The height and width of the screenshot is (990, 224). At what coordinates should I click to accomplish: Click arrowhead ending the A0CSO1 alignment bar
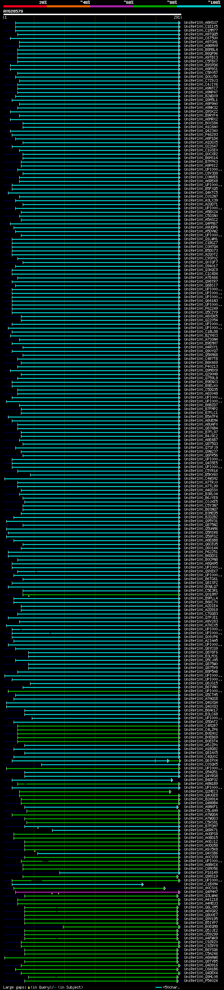pyautogui.click(x=164, y=888)
